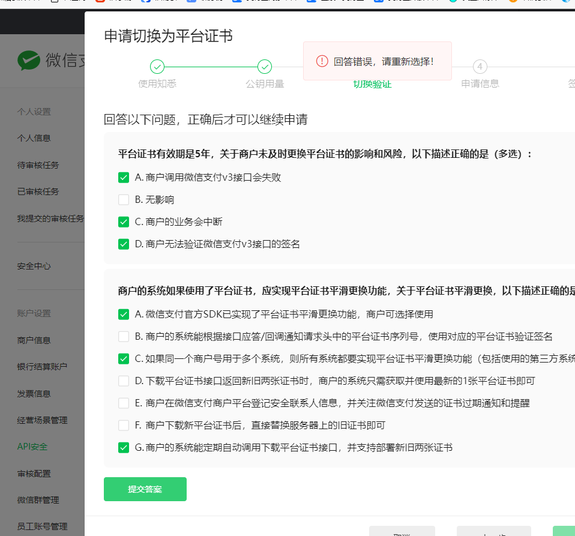Open 发票信息 in the sidebar
The width and height of the screenshot is (575, 536).
pyautogui.click(x=34, y=394)
